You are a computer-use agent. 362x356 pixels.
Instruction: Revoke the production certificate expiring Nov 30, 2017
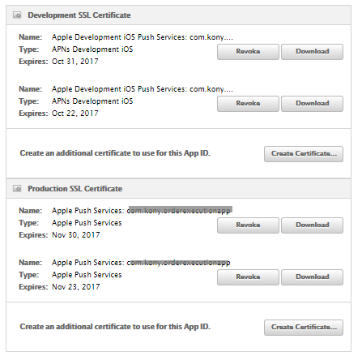point(248,225)
